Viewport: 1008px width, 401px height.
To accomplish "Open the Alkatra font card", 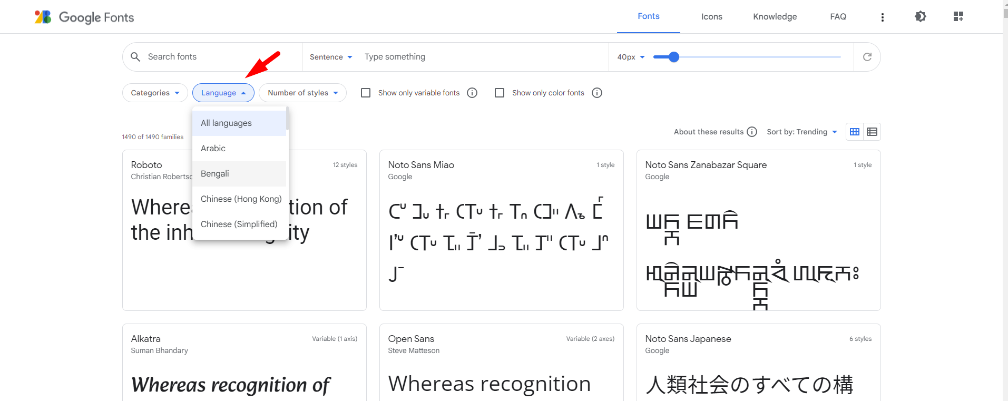I will 244,363.
